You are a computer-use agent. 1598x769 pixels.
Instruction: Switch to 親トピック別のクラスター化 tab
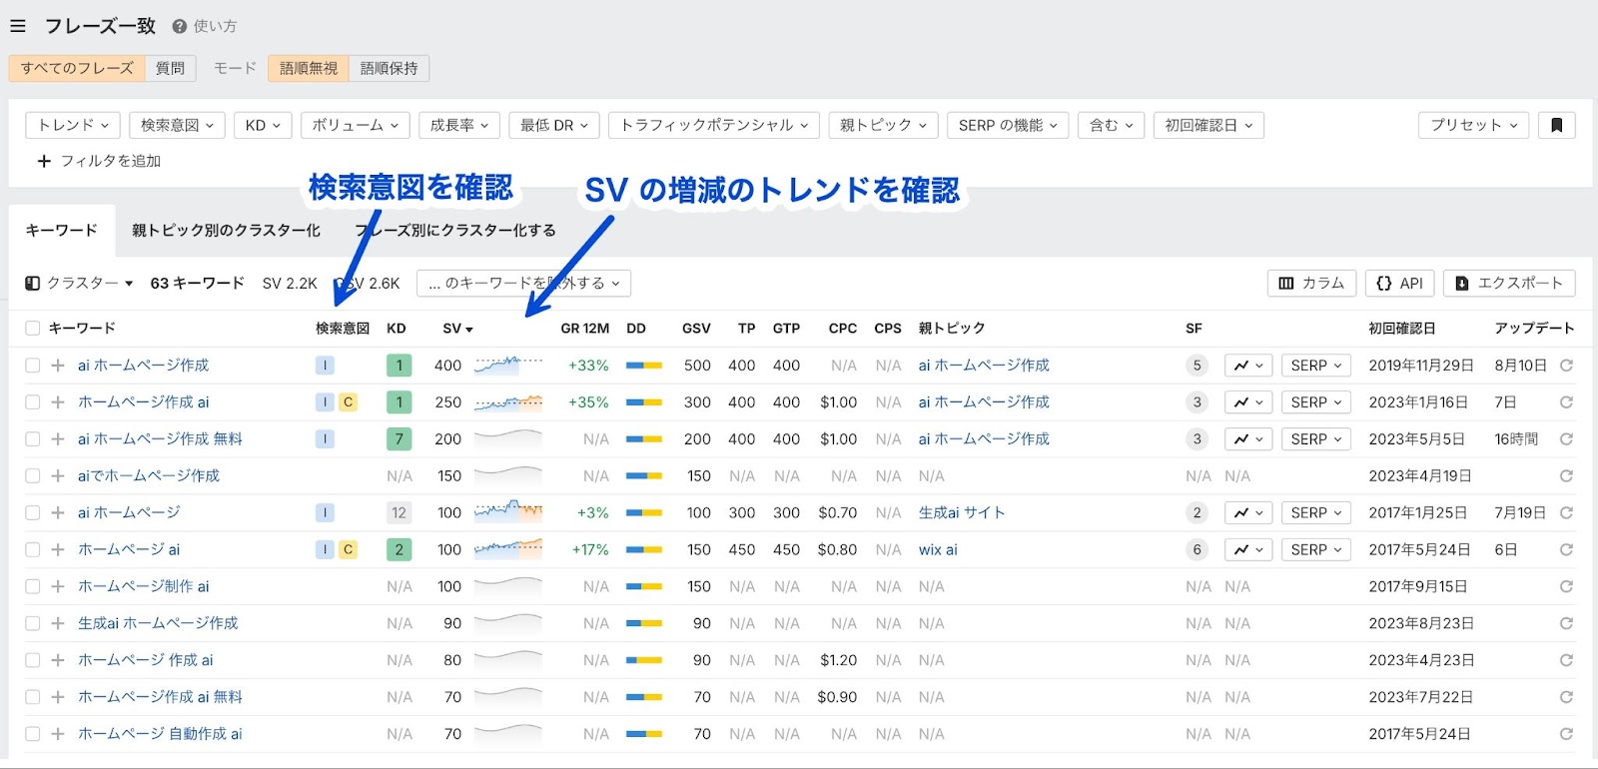[226, 231]
